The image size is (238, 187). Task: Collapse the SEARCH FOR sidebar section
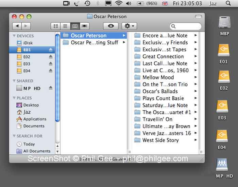pos(14,136)
